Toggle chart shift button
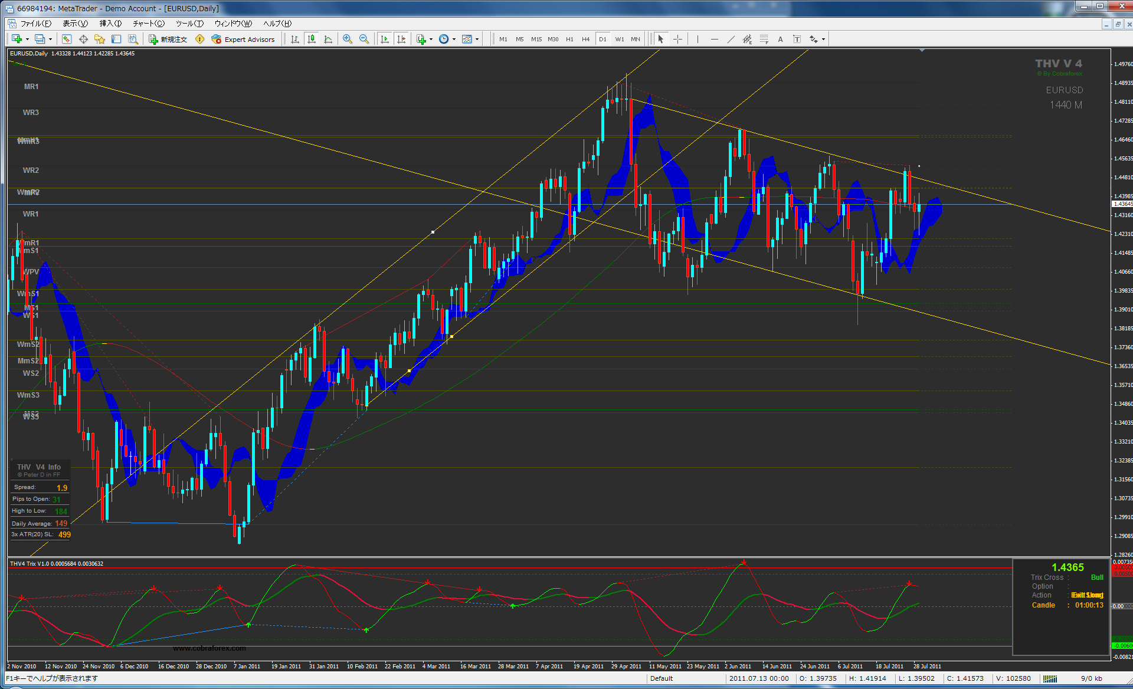 coord(401,39)
